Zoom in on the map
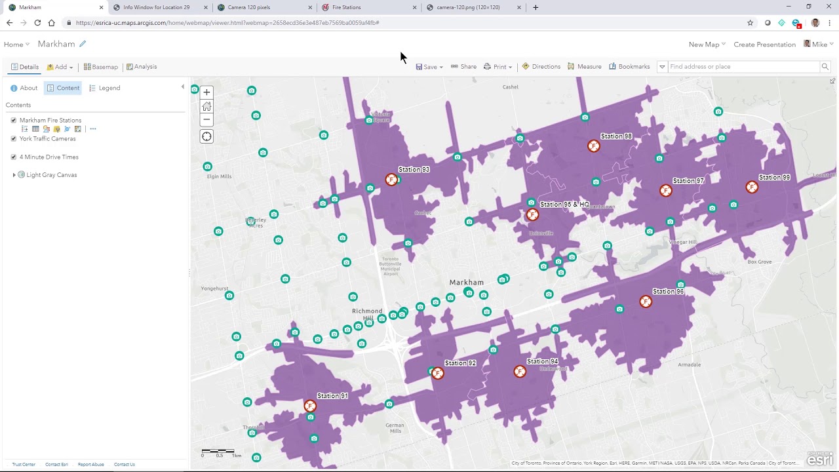This screenshot has height=472, width=839. pyautogui.click(x=206, y=92)
